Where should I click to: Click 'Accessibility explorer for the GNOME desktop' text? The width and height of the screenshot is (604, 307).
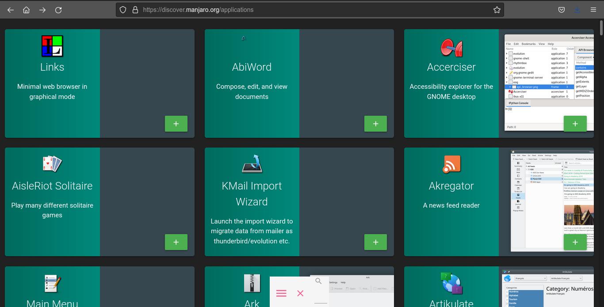451,91
